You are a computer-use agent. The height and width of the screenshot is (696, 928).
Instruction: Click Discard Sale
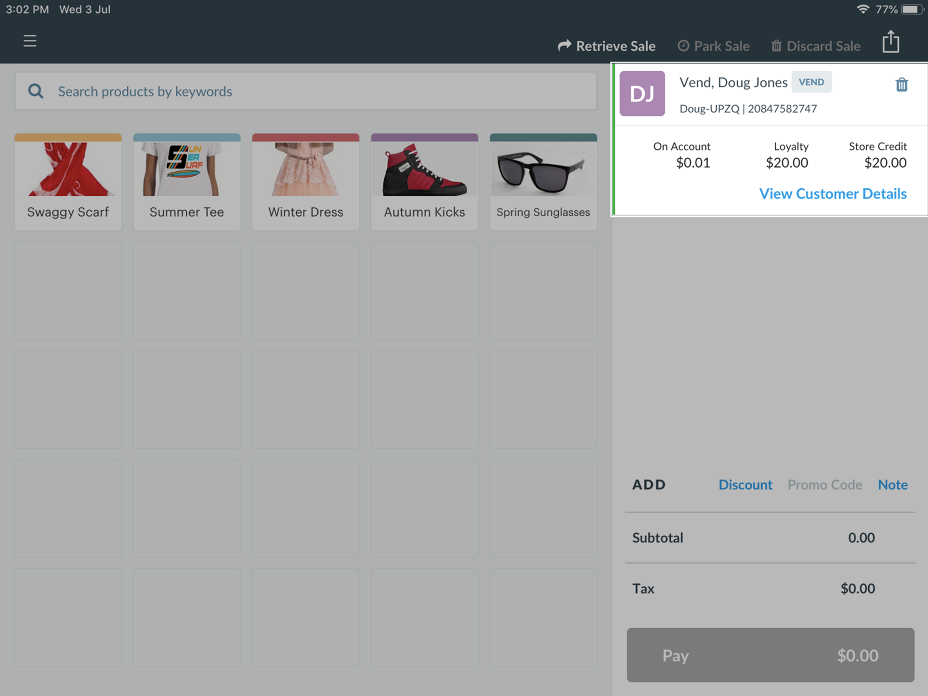click(x=816, y=46)
